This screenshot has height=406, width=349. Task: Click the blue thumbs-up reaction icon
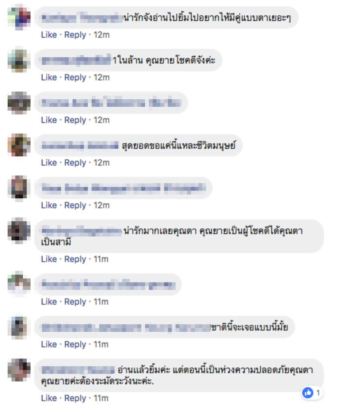tap(308, 393)
